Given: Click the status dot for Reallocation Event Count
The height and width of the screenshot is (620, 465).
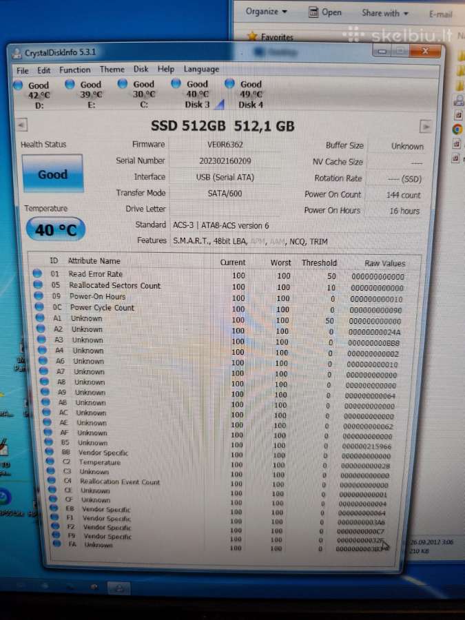Looking at the screenshot, I should point(52,480).
